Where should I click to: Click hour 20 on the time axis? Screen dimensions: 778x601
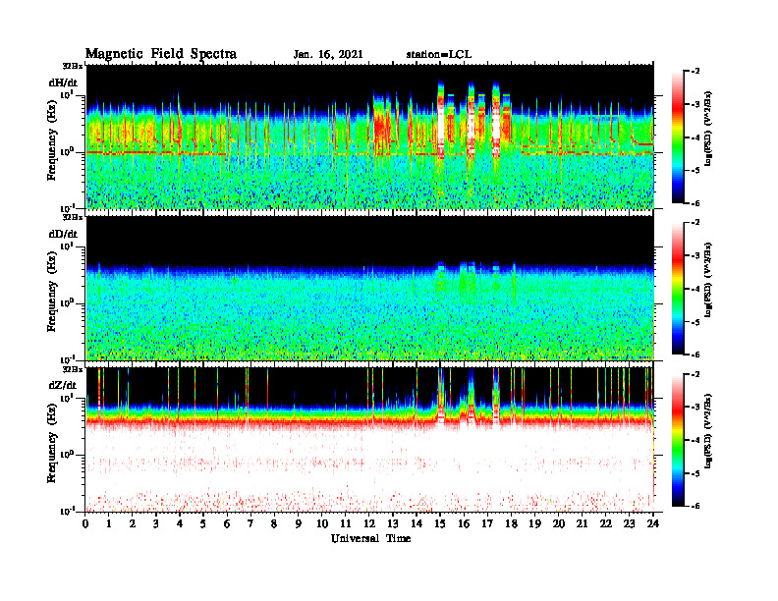[559, 524]
